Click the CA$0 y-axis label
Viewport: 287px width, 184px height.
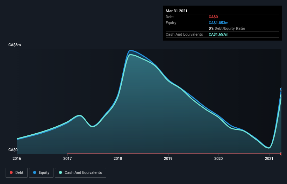(x=13, y=150)
